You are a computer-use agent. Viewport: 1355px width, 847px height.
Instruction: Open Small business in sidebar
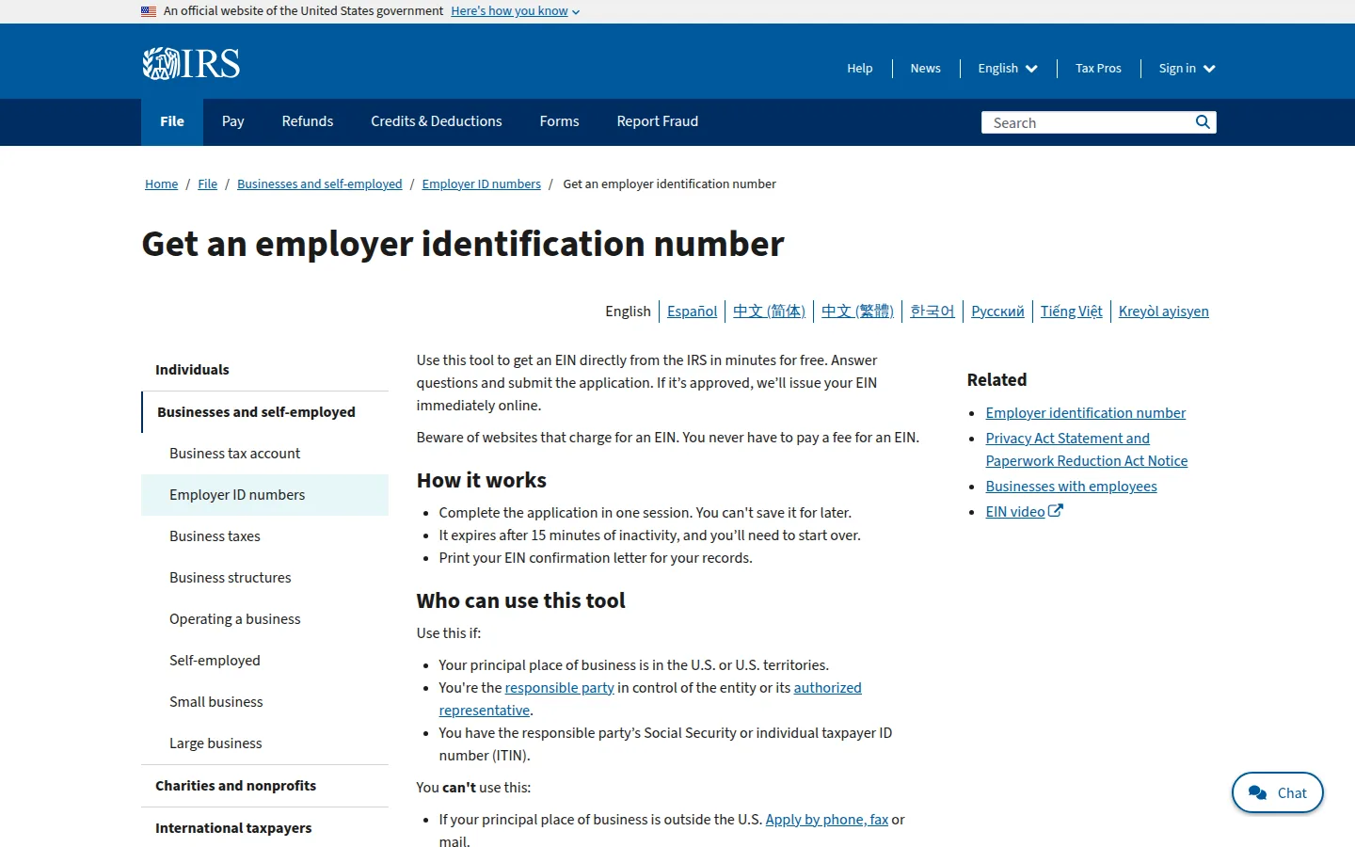tap(264, 702)
